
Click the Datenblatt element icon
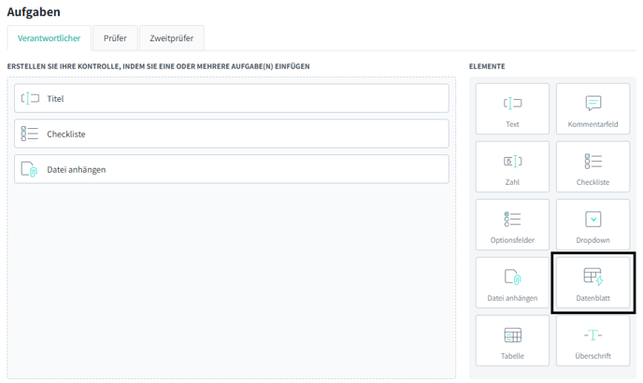click(x=593, y=277)
